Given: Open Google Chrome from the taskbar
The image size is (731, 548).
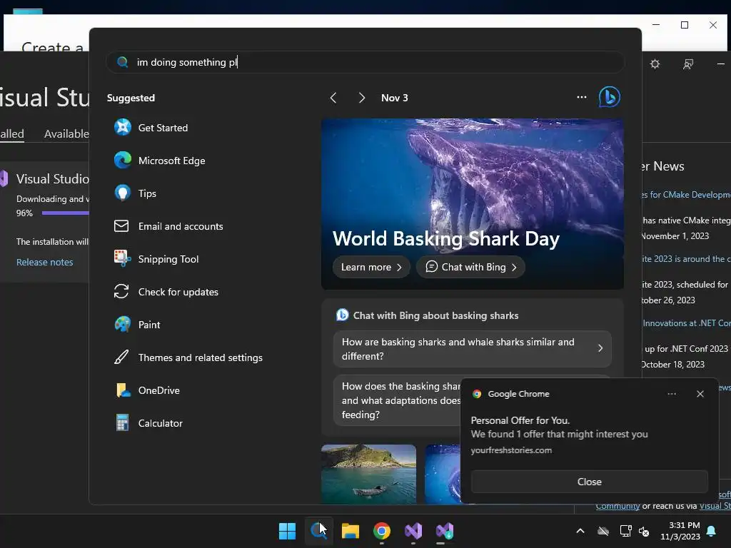Looking at the screenshot, I should pos(382,531).
